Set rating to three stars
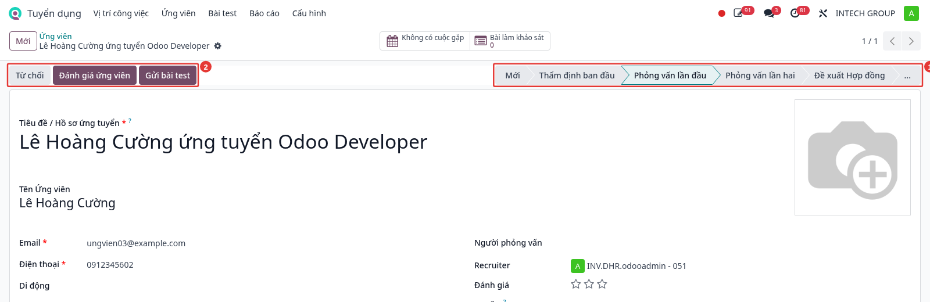Viewport: 930px width, 302px height. 602,284
